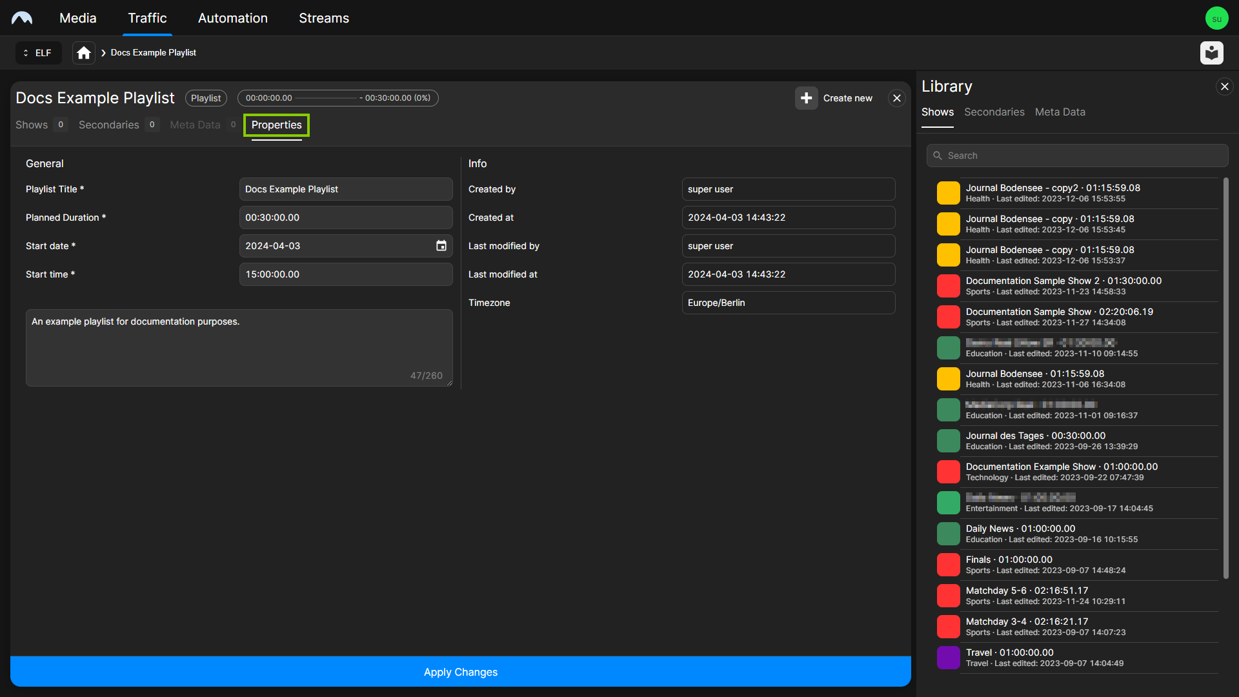
Task: Switch to the Secondaries tab in Library
Action: pyautogui.click(x=994, y=112)
